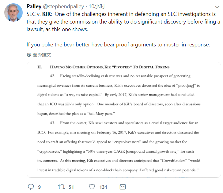The image size is (223, 193).
Task: Click the reply speech bubble icon
Action: [31, 187]
